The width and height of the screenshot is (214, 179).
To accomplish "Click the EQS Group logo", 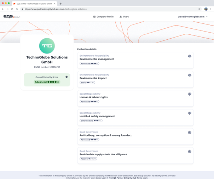I will (12, 17).
